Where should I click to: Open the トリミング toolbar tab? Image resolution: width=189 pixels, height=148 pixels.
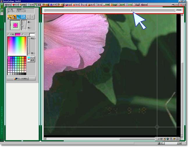[x=15, y=5]
